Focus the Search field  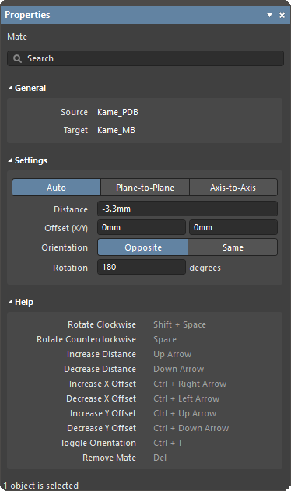pyautogui.click(x=145, y=58)
